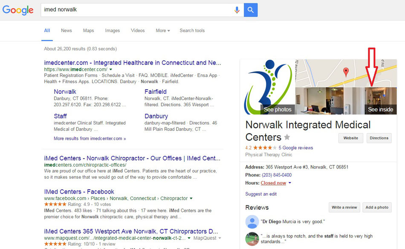The width and height of the screenshot is (405, 249).
Task: Expand the arrow after facebook.com Chiropractor URL
Action: click(191, 198)
